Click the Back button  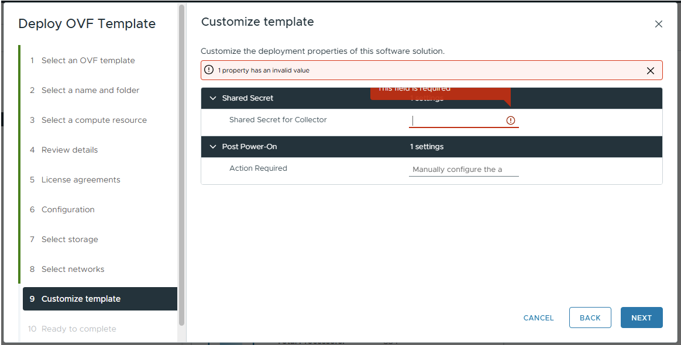[590, 318]
